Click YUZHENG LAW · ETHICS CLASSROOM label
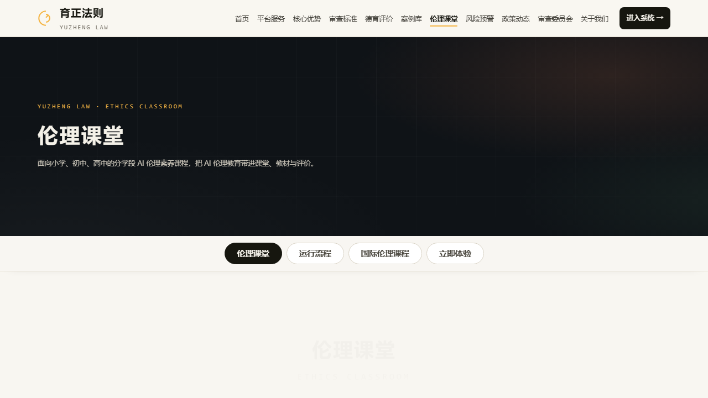708x398 pixels. [x=110, y=106]
